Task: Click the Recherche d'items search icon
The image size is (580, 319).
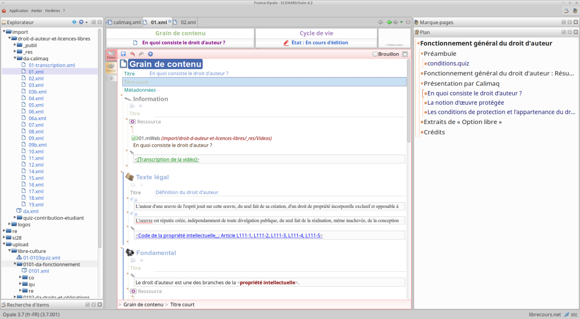Action: 4,305
